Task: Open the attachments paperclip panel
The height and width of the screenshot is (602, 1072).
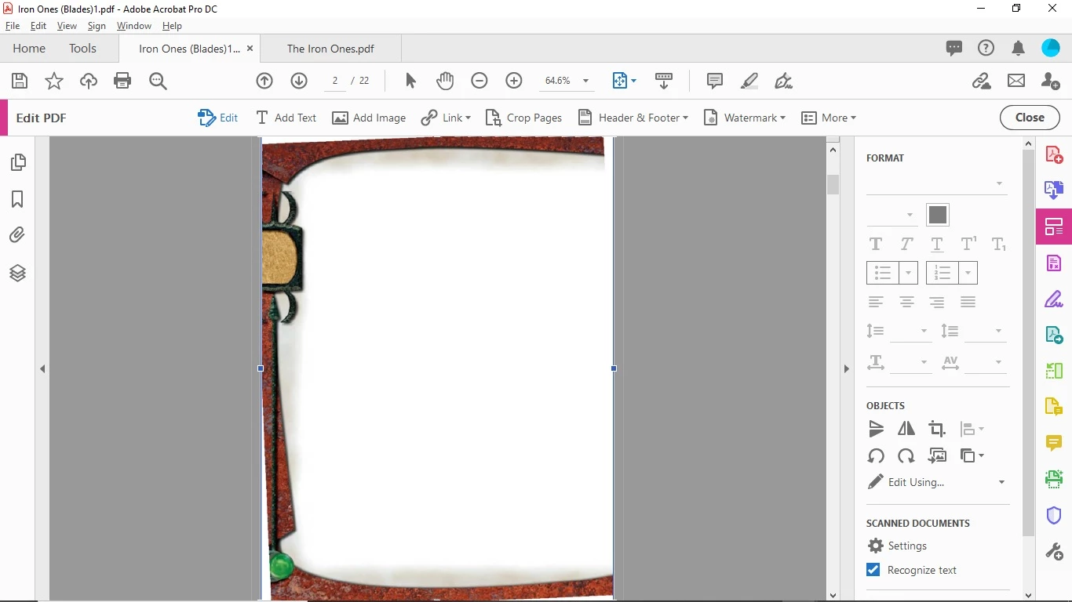Action: [x=17, y=235]
